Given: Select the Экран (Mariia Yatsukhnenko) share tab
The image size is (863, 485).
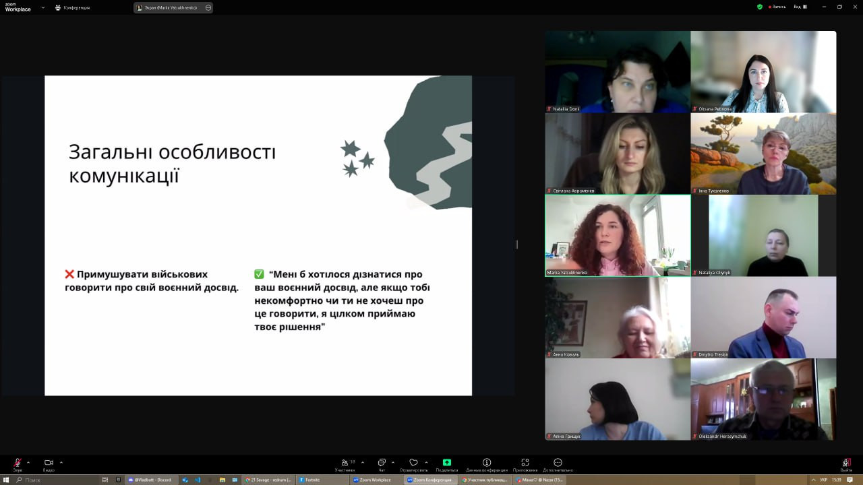Looking at the screenshot, I should point(173,7).
